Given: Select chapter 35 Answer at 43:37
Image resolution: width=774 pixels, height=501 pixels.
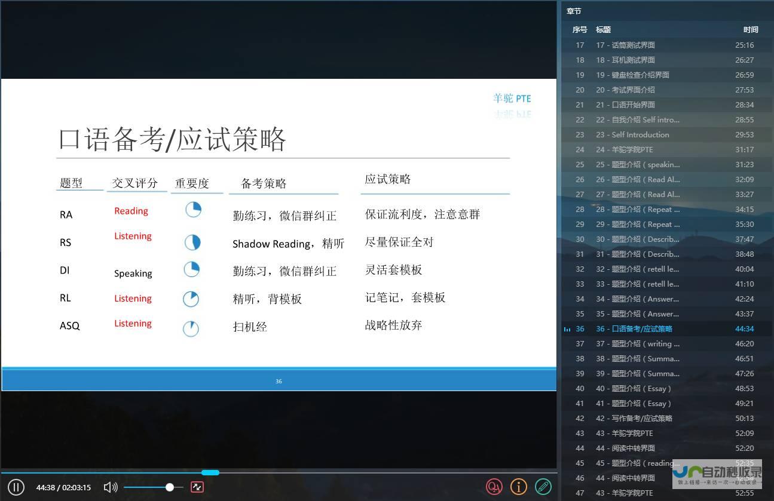Looking at the screenshot, I should click(666, 313).
